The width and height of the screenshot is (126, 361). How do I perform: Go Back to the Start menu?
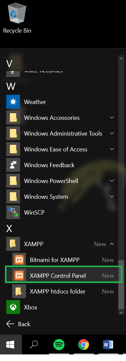point(18,324)
